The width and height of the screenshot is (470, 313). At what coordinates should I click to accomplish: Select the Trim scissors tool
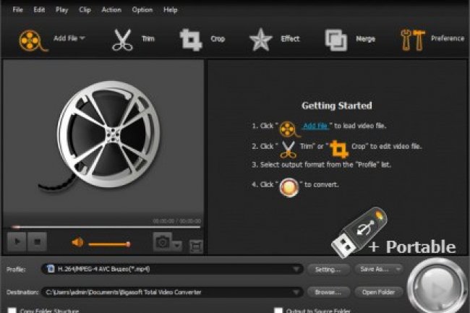pos(122,39)
